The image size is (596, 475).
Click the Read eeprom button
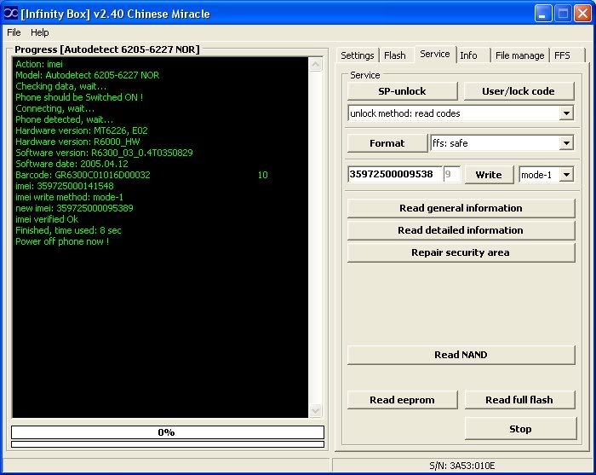coord(402,400)
